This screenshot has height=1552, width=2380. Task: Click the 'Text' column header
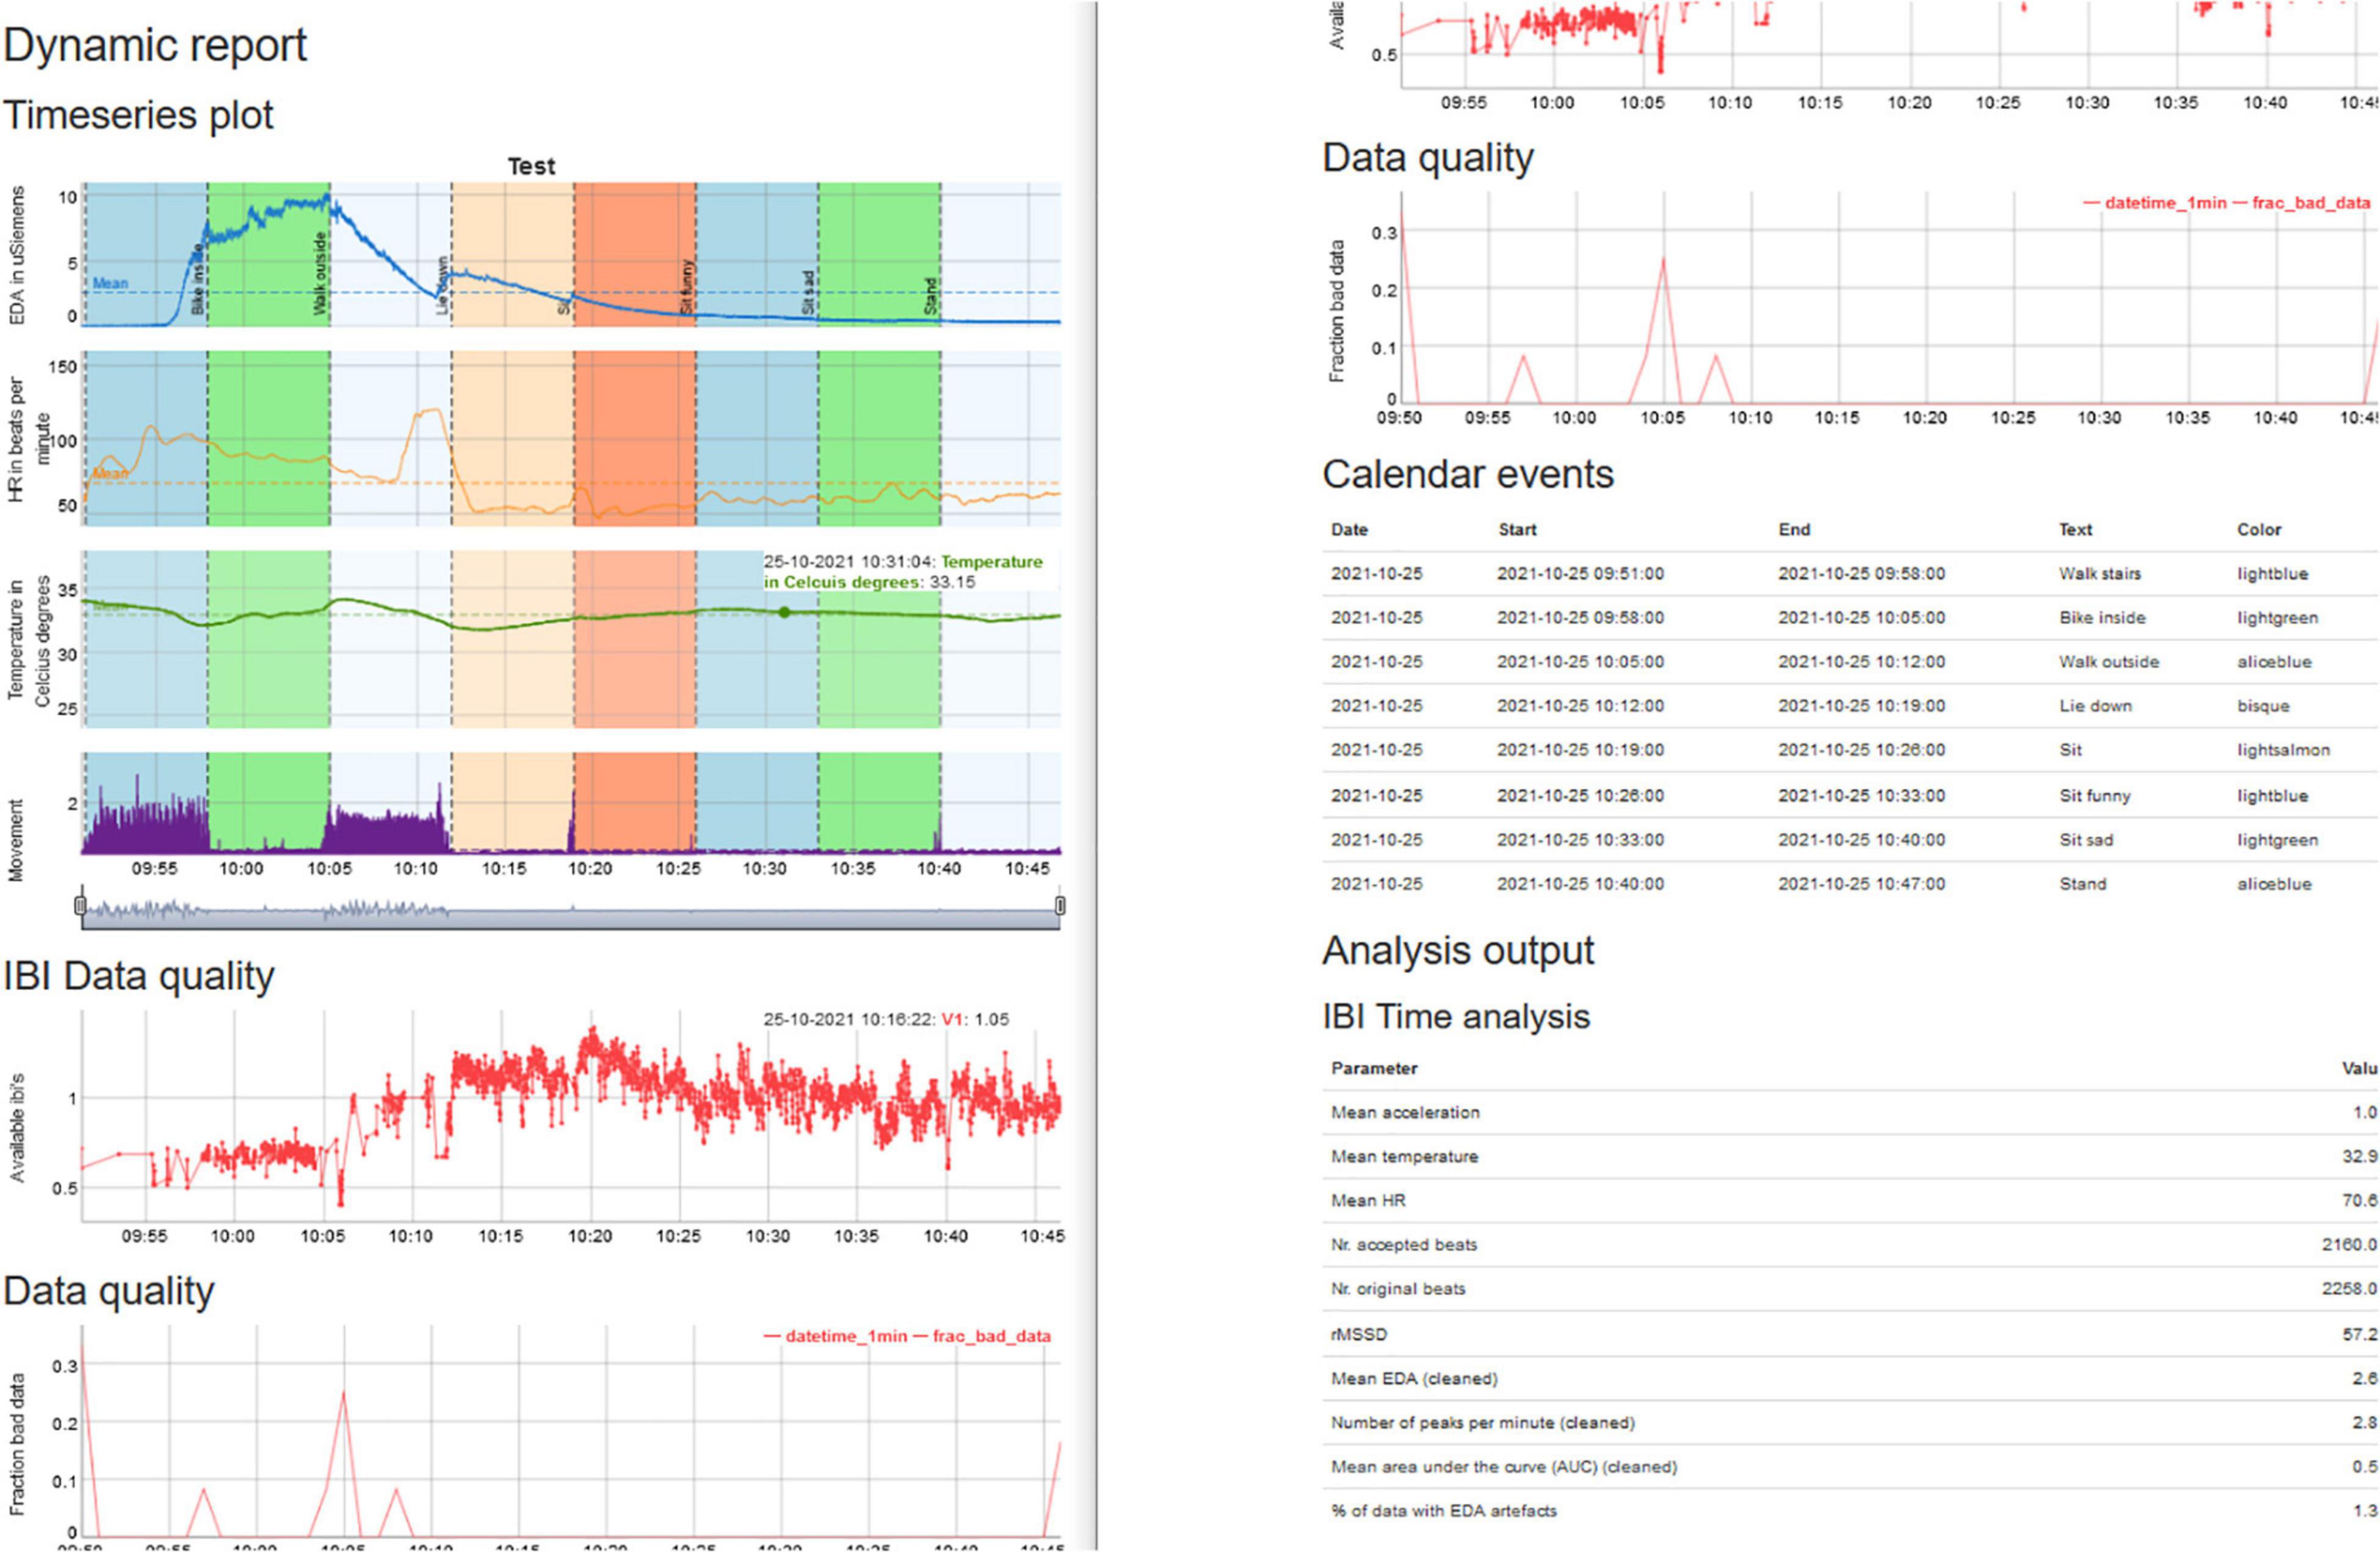(2075, 529)
